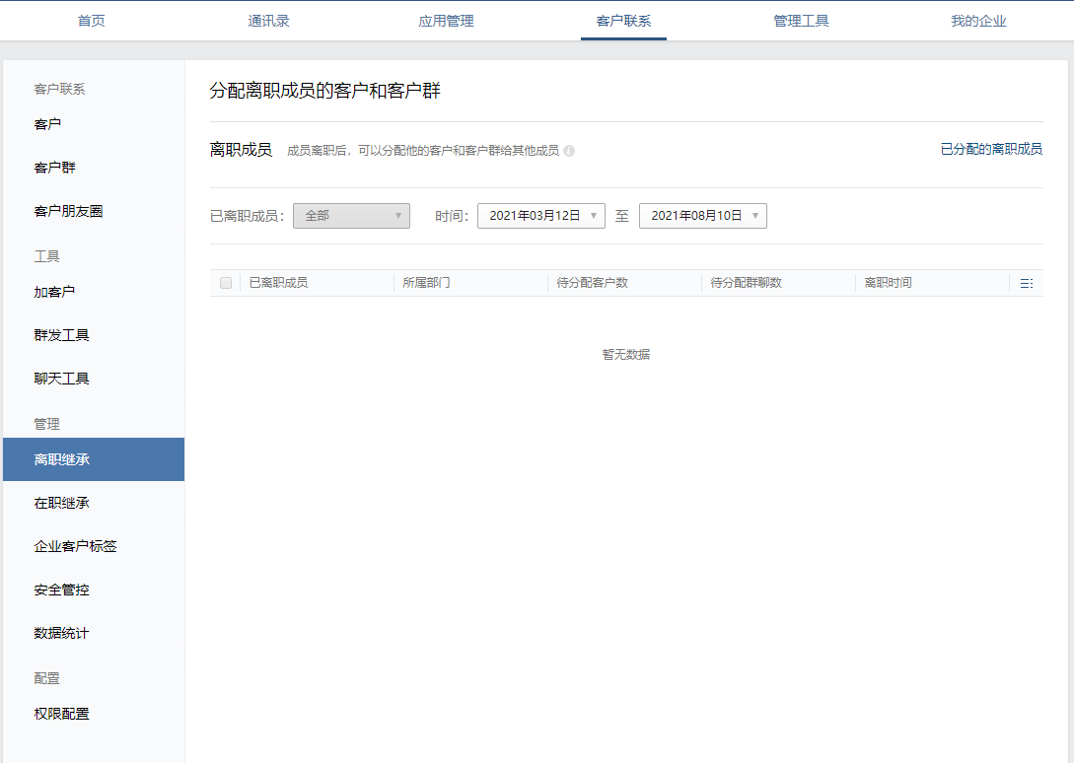Select 客户朋友圈 in the sidebar
The height and width of the screenshot is (763, 1074).
point(68,211)
